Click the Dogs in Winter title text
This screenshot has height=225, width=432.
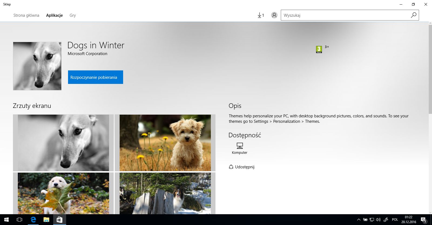96,45
